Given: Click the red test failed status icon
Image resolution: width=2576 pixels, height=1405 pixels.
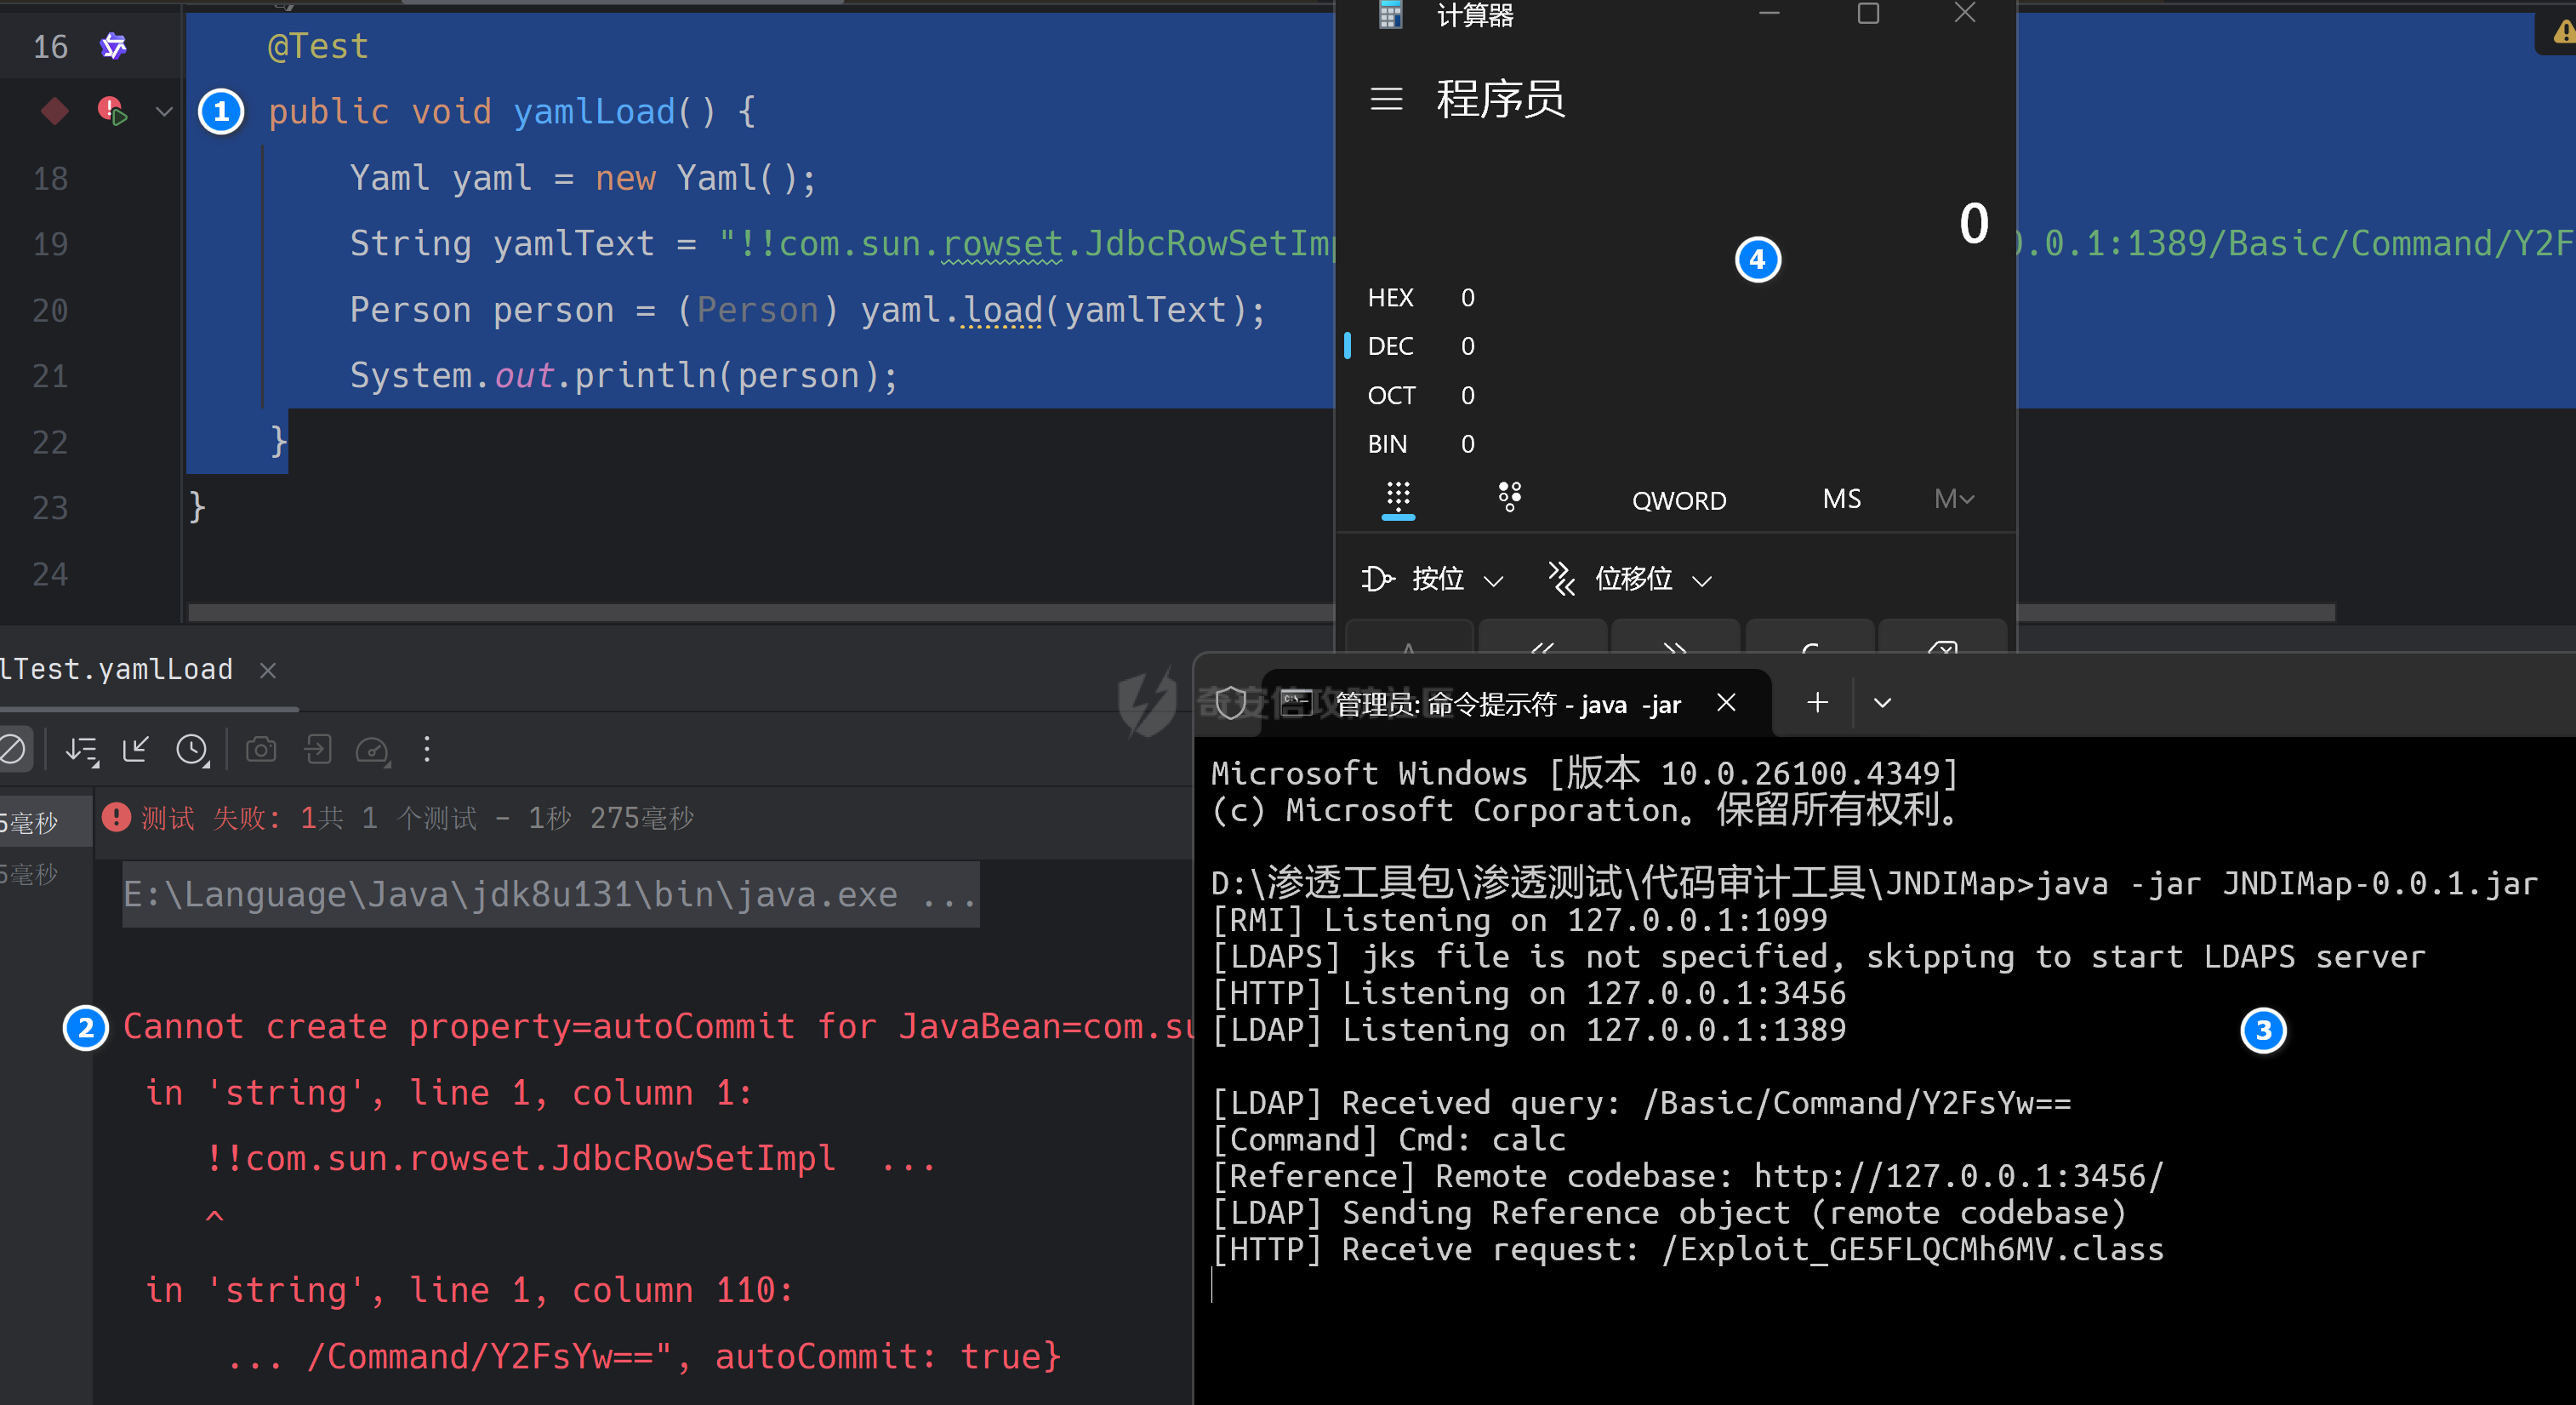Looking at the screenshot, I should pyautogui.click(x=117, y=818).
